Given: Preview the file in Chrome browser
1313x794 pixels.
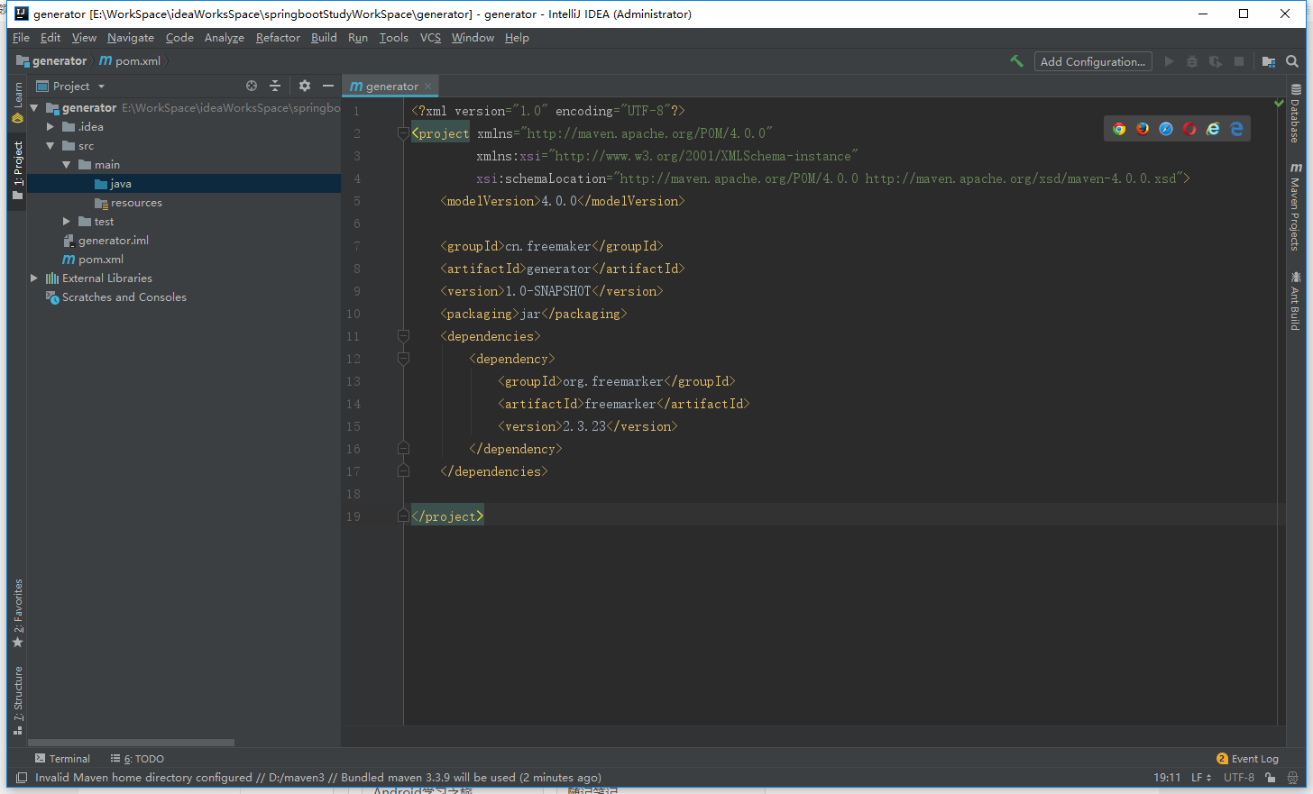Looking at the screenshot, I should [1119, 128].
